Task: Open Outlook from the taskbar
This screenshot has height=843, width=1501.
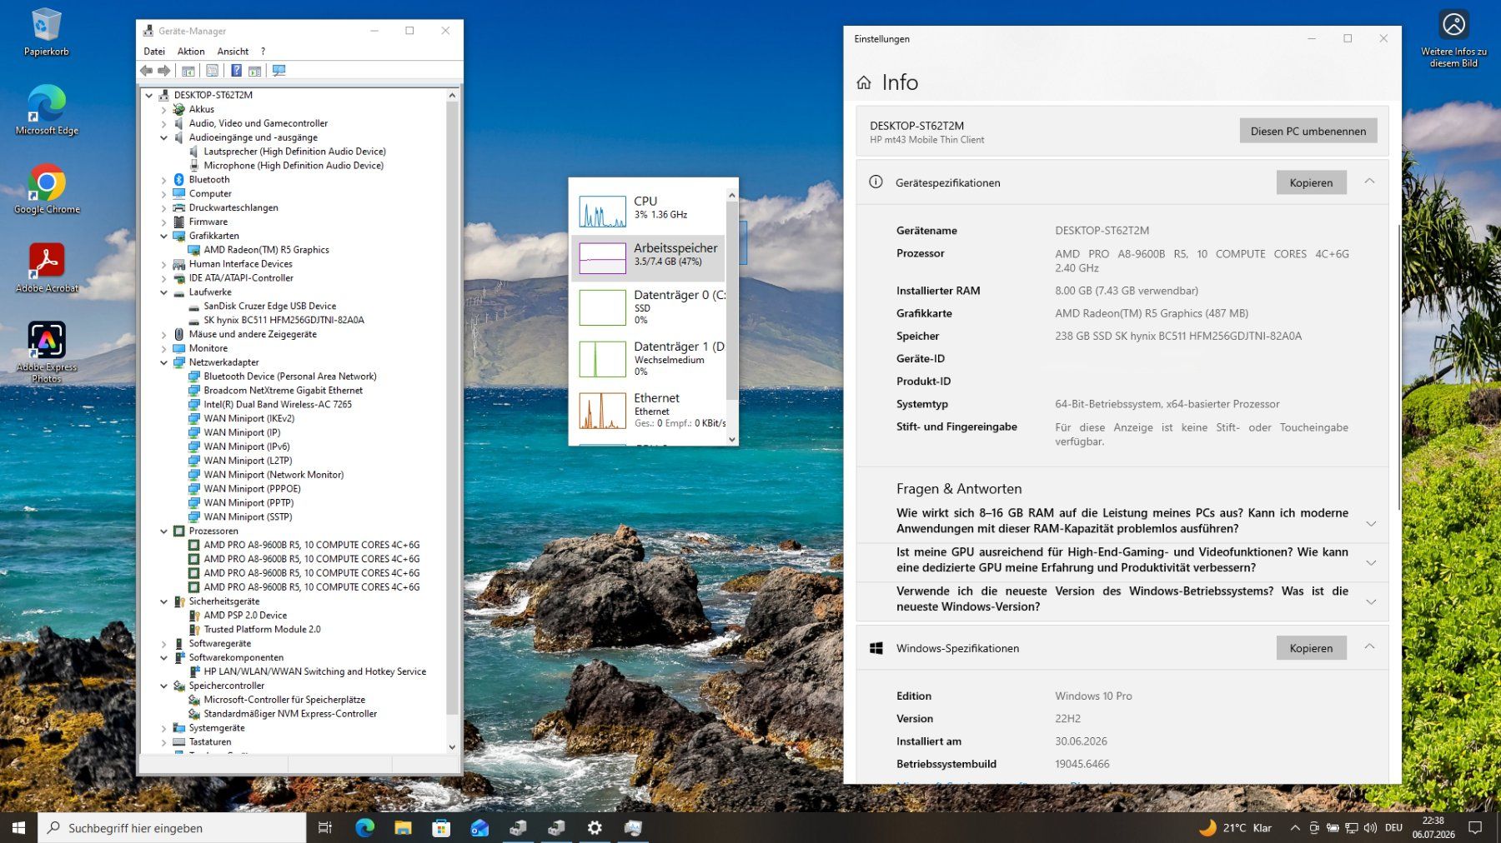Action: click(479, 827)
